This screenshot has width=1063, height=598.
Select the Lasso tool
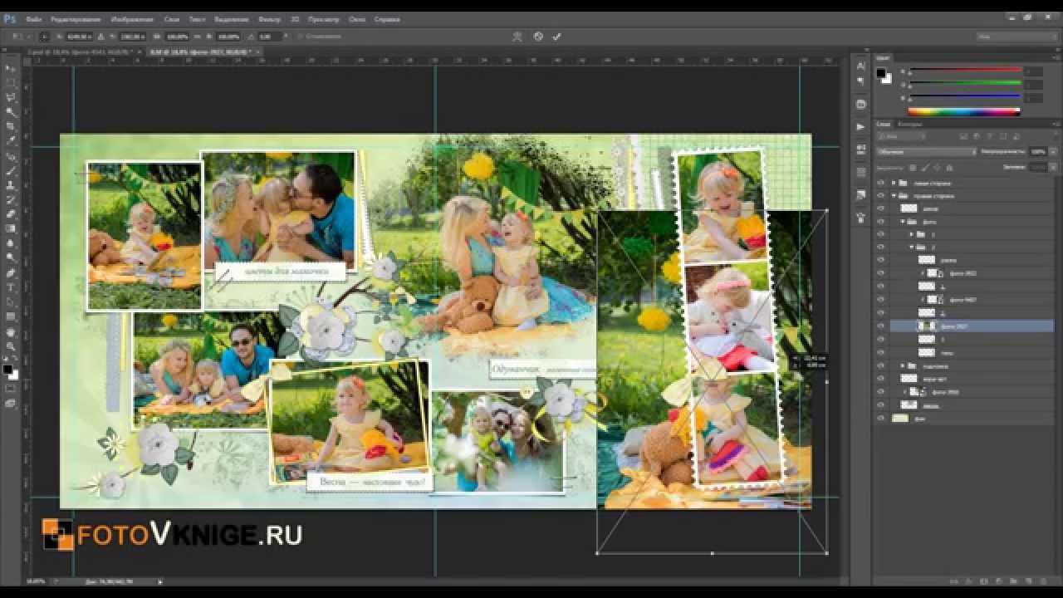pos(11,97)
